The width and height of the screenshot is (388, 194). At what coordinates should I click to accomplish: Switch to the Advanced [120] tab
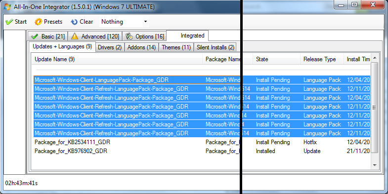pyautogui.click(x=95, y=37)
